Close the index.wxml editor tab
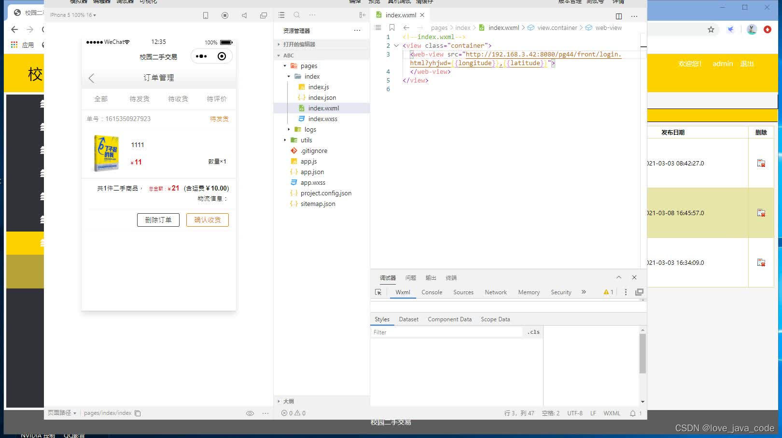This screenshot has width=782, height=438. [x=422, y=15]
